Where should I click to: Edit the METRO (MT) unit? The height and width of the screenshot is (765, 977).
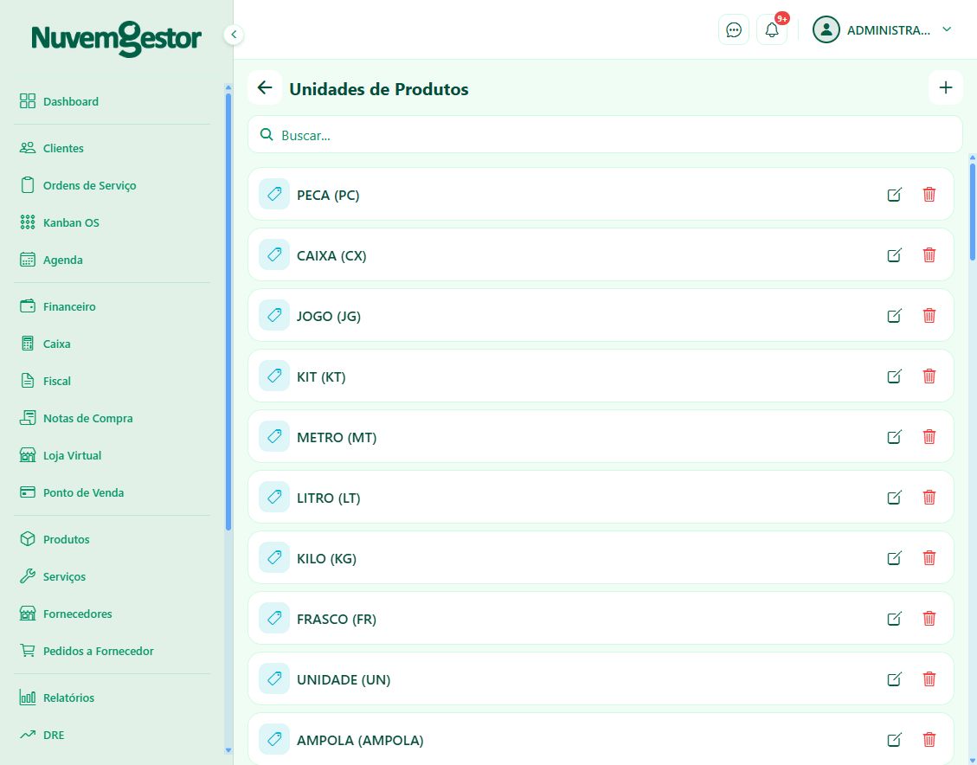(894, 437)
